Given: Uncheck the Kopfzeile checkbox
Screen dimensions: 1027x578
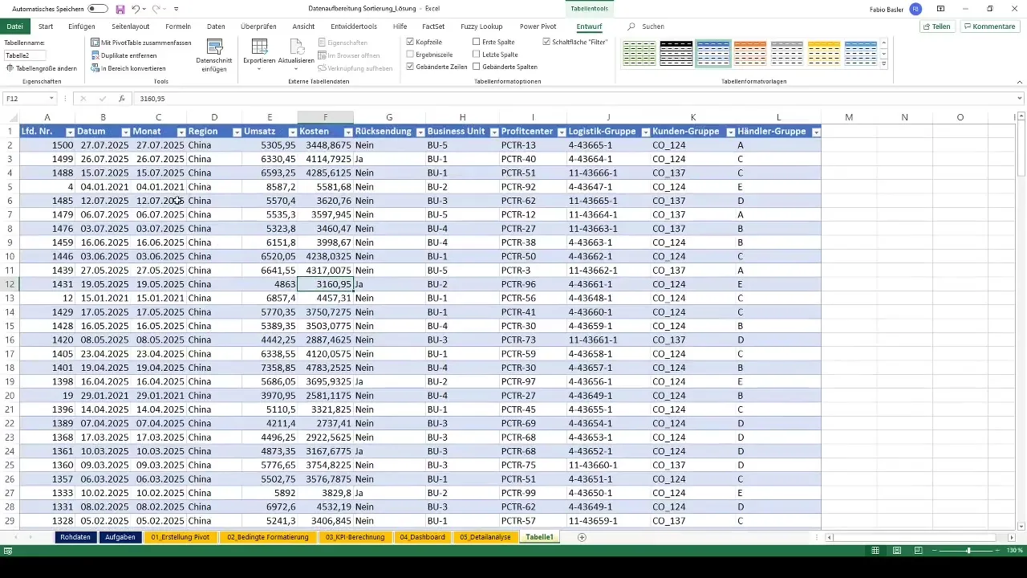Looking at the screenshot, I should pyautogui.click(x=410, y=42).
